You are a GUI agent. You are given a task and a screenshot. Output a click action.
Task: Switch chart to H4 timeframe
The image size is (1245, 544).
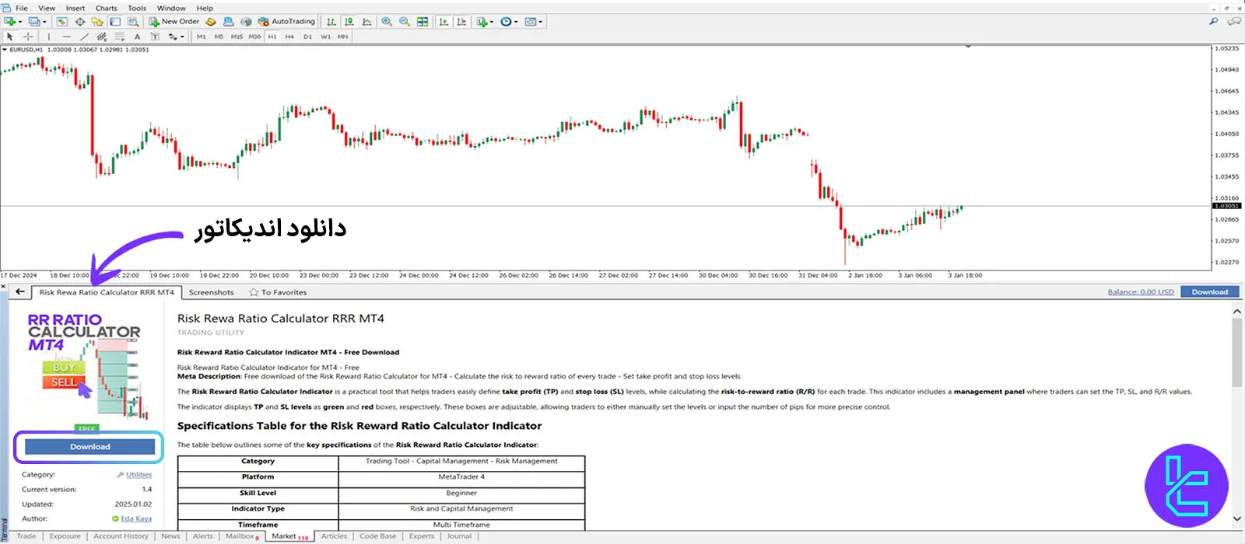289,37
